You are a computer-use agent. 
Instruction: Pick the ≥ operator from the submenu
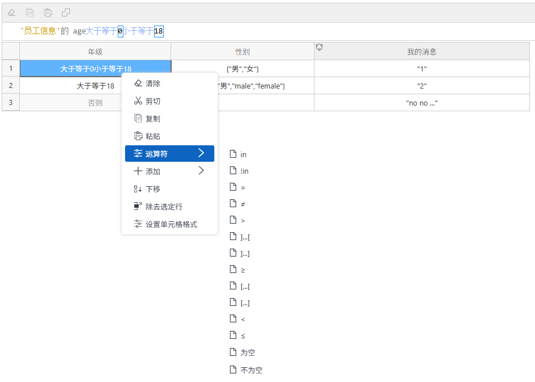point(243,270)
